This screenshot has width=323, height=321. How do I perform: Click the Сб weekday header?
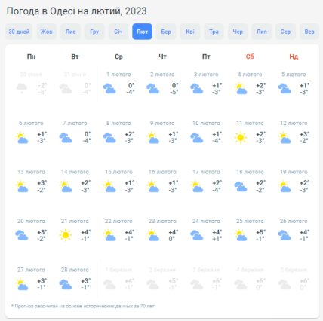(250, 57)
